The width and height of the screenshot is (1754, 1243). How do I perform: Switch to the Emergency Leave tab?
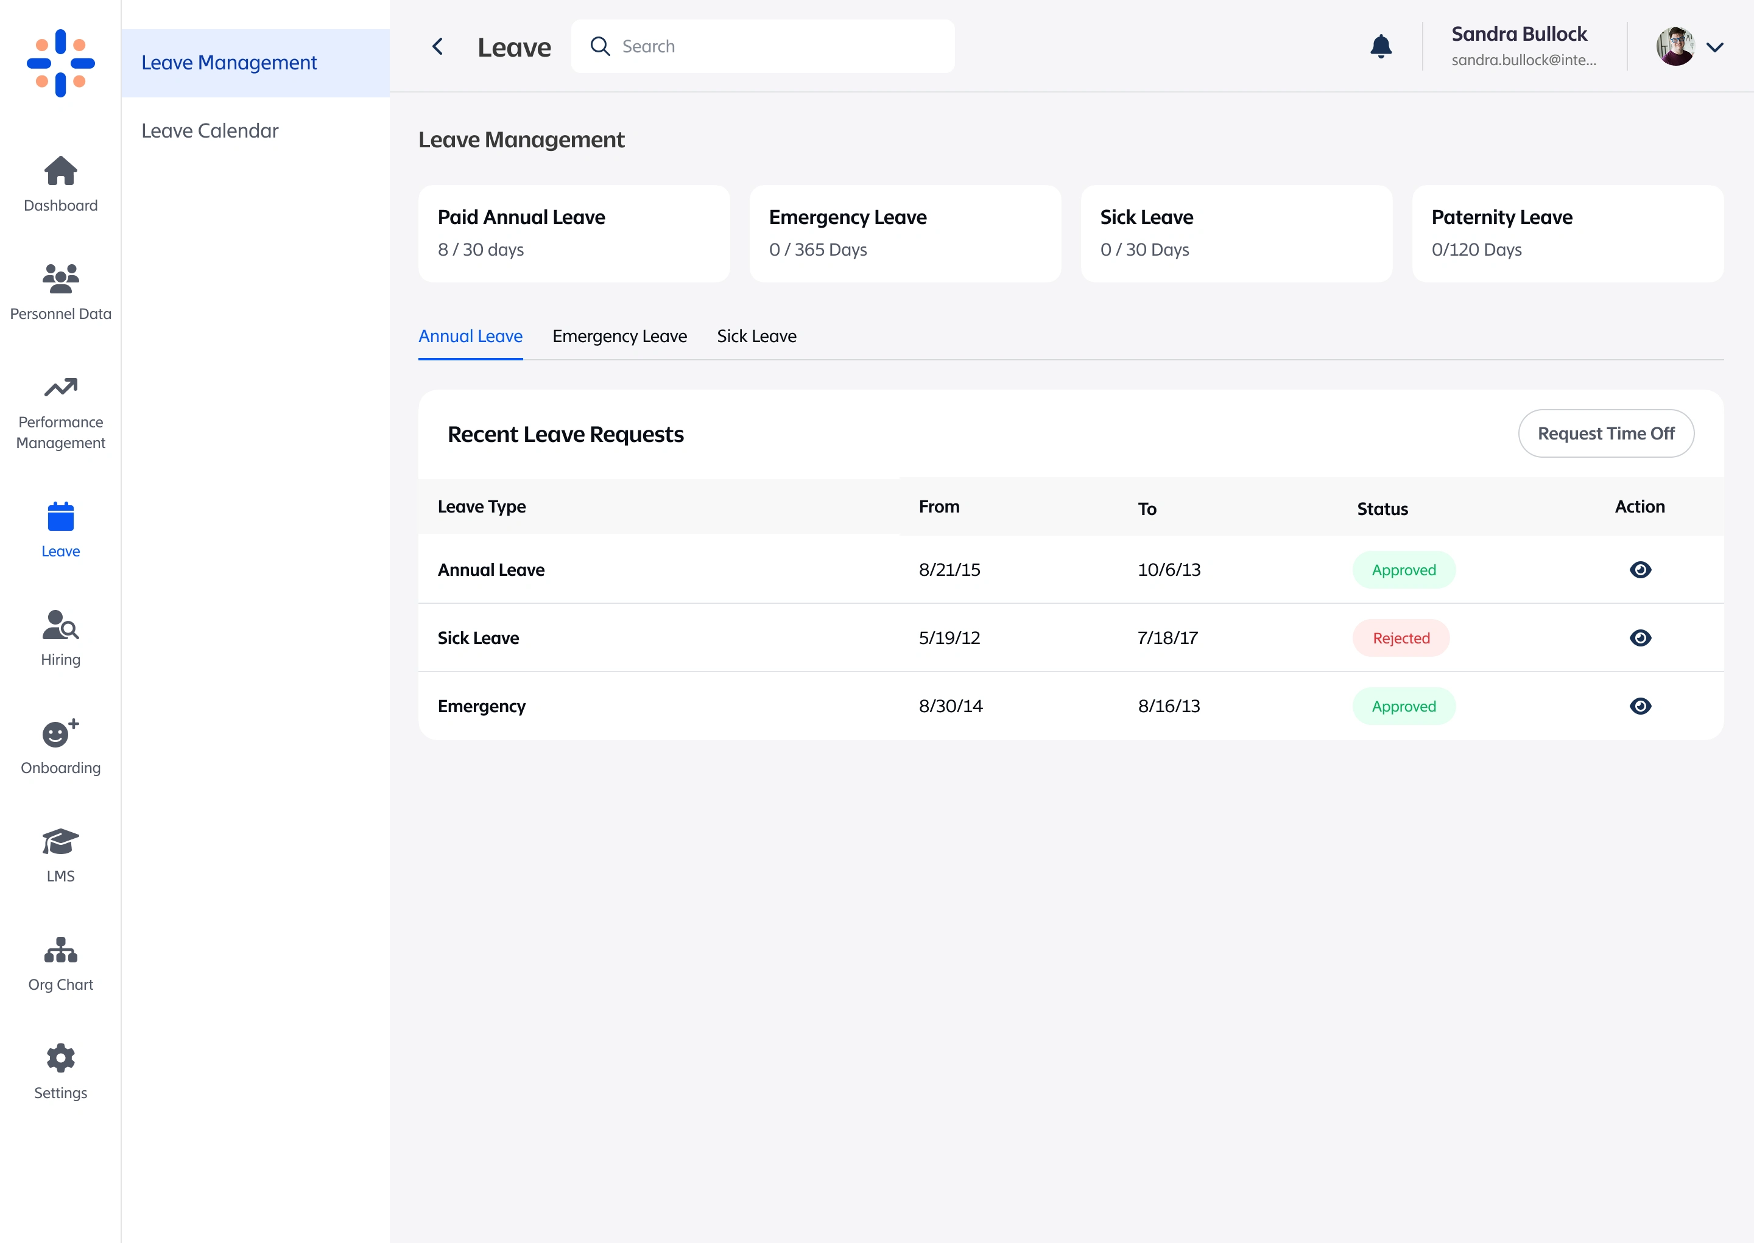[619, 336]
